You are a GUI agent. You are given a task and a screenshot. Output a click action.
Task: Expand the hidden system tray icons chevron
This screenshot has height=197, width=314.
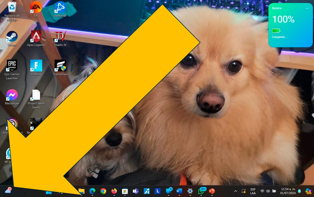pos(235,191)
